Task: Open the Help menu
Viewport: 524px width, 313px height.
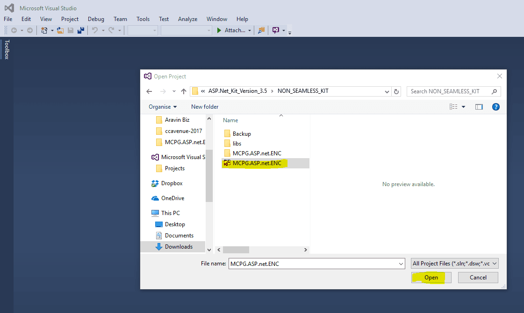Action: click(x=242, y=19)
